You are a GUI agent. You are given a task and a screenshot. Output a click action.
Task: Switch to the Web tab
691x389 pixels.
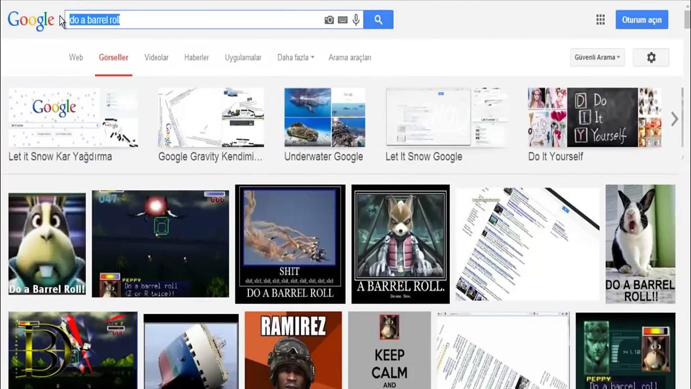tap(76, 57)
